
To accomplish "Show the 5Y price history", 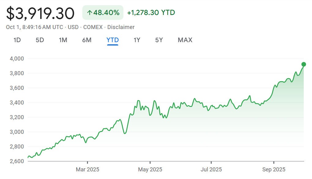I will pos(159,40).
